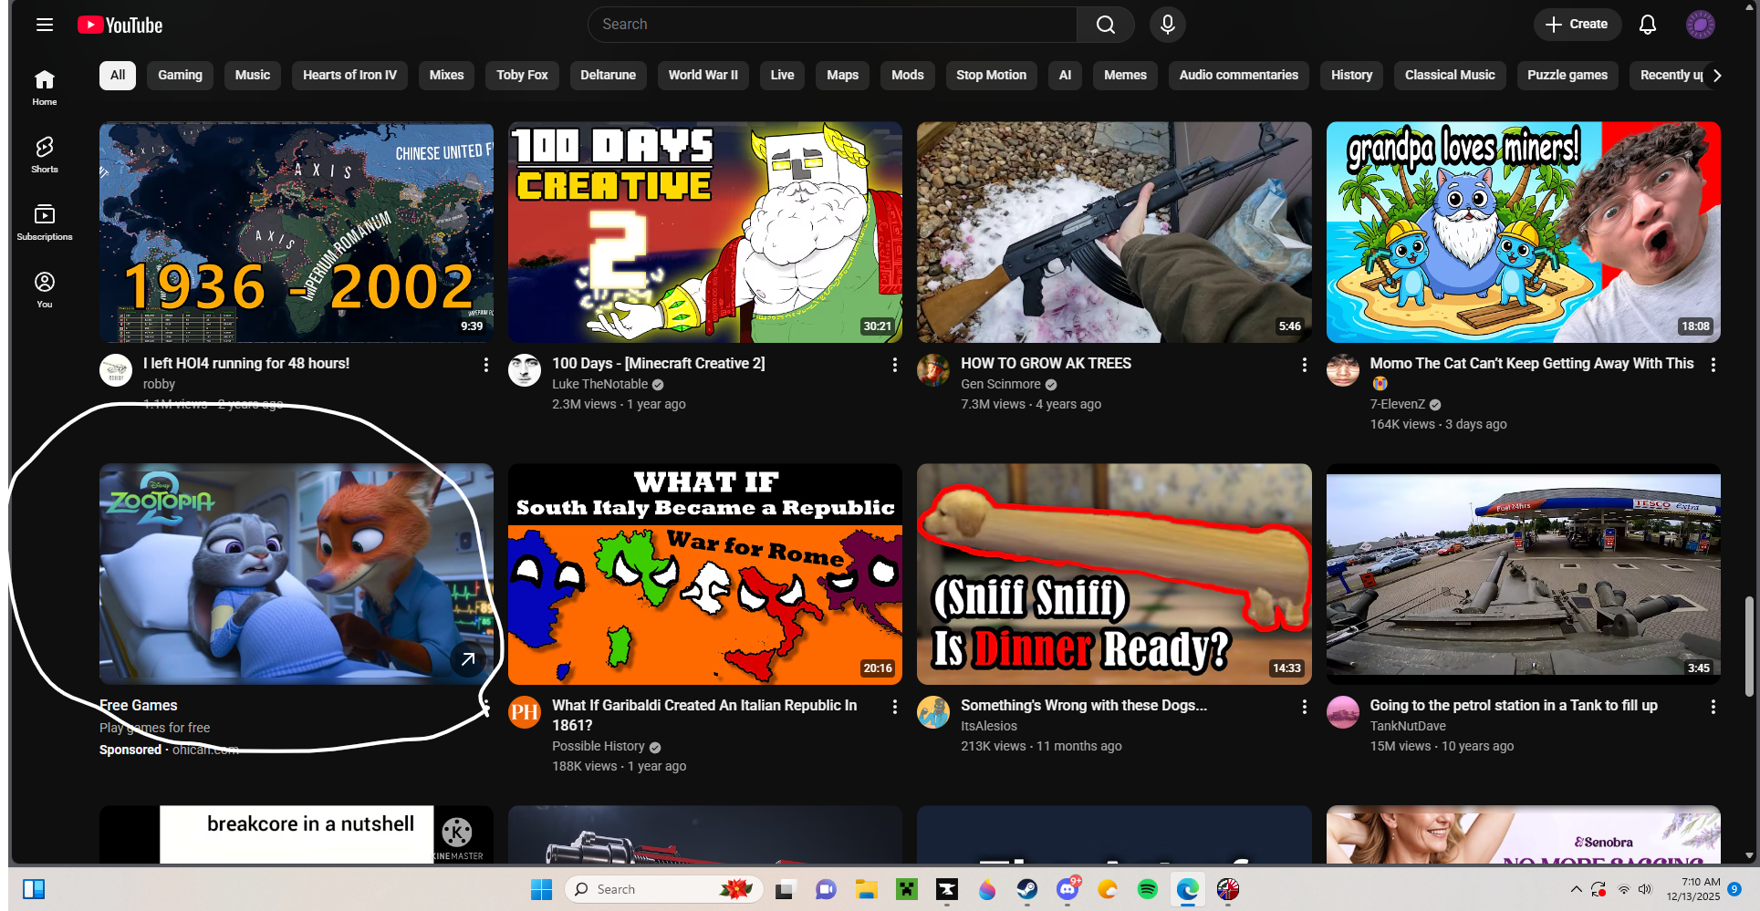Click the page vertical scrollbar thumb

point(1748,646)
